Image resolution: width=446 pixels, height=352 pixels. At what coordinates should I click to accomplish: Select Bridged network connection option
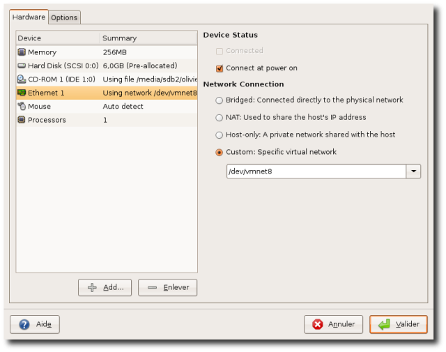point(220,100)
